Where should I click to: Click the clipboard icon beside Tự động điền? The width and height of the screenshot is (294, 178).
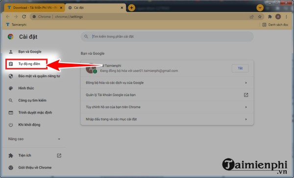click(11, 64)
